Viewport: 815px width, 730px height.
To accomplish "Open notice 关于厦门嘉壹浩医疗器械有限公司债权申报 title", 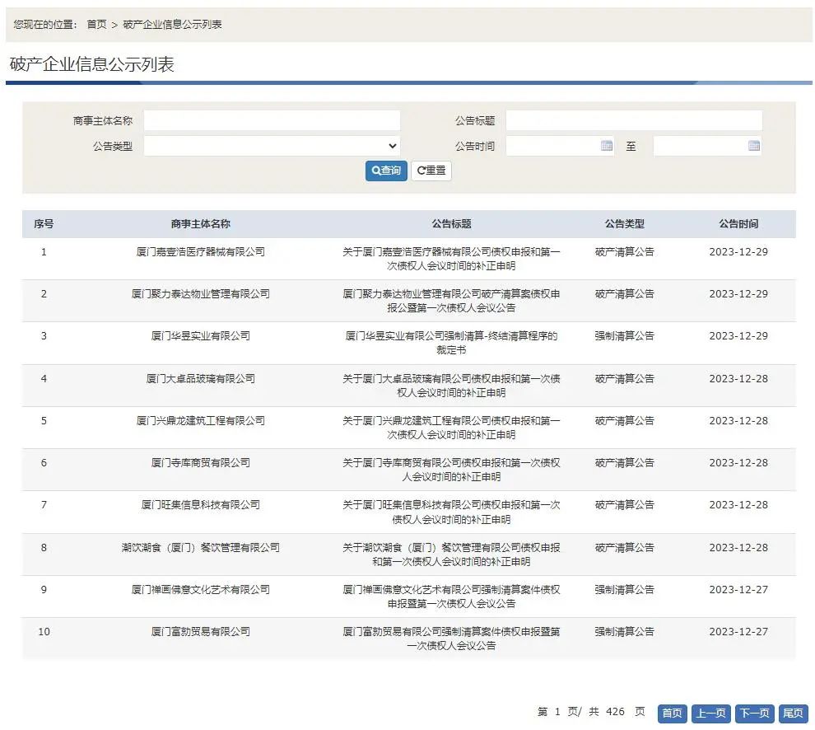I will pos(451,259).
